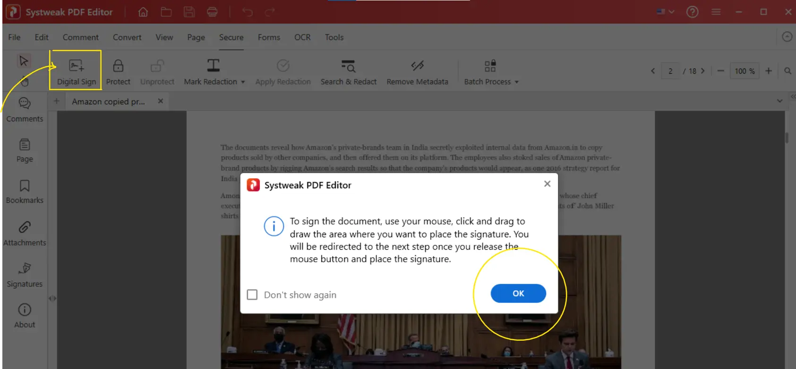Open the Page side panel

coord(25,151)
